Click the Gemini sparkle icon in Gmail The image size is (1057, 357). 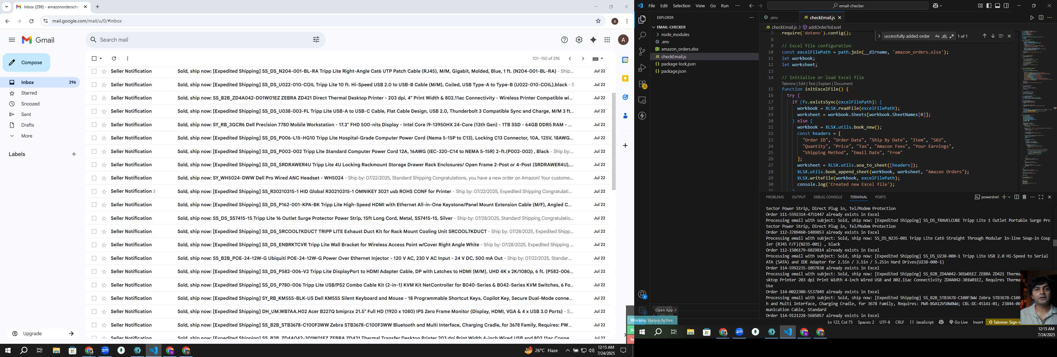click(593, 40)
